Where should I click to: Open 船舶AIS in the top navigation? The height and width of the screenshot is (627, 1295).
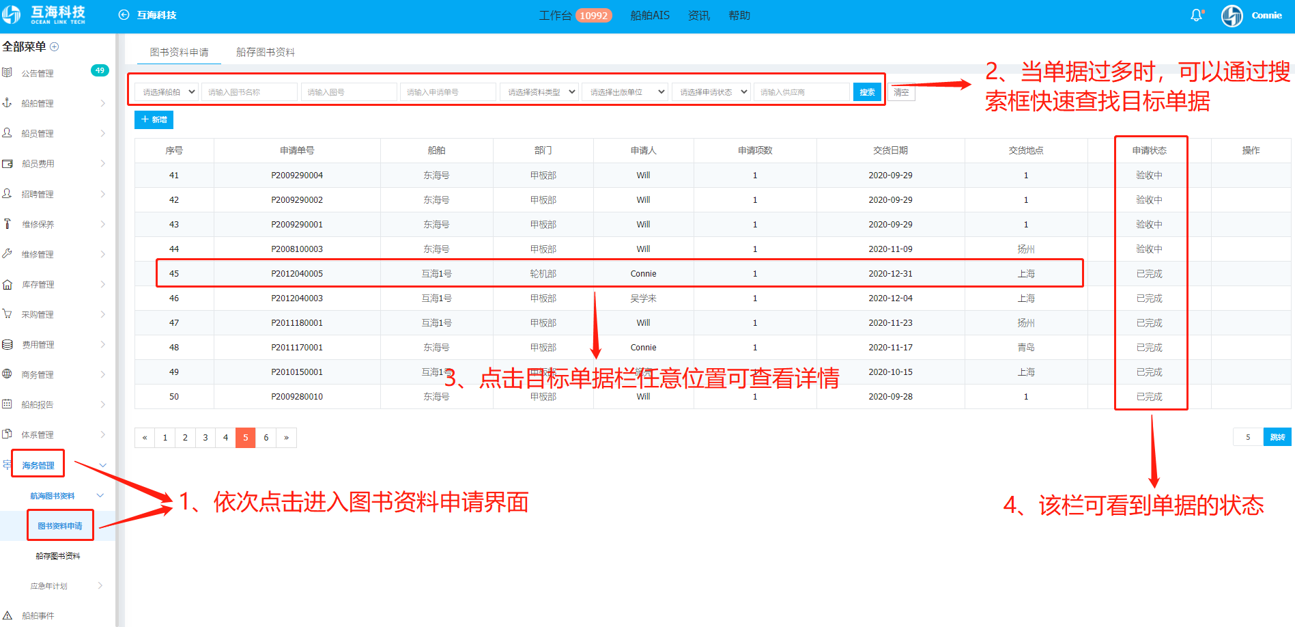coord(650,15)
